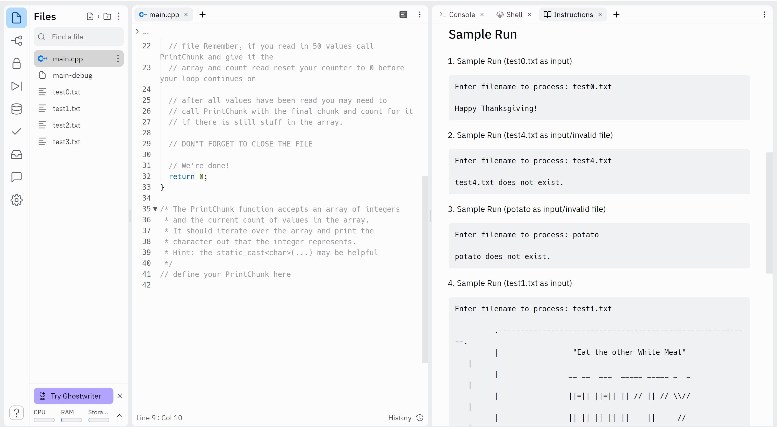Click the new folder icon

pos(107,16)
